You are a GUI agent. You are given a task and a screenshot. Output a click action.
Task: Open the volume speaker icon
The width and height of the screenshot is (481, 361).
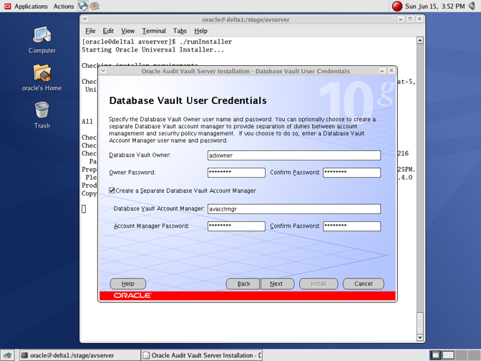coord(472,6)
